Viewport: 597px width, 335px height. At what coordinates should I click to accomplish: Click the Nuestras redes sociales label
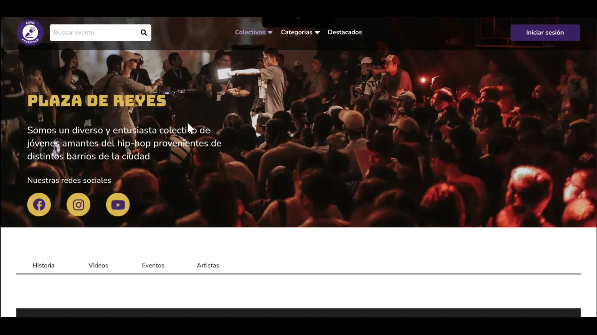coord(69,180)
